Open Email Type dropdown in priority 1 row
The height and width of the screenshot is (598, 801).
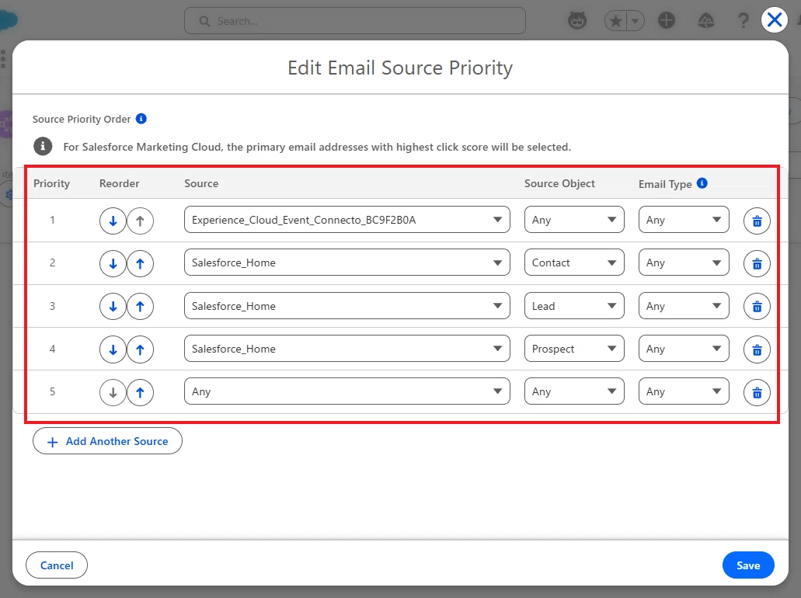(x=684, y=220)
